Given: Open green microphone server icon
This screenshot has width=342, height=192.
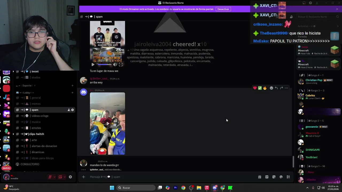Looking at the screenshot, I should click(x=6, y=131).
